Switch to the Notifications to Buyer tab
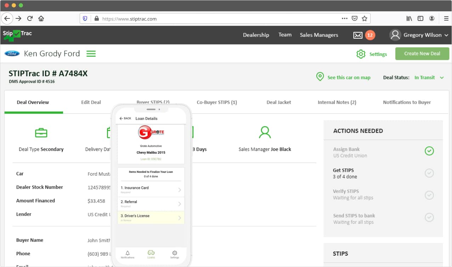Viewport: 452px width, 267px height. [x=407, y=102]
